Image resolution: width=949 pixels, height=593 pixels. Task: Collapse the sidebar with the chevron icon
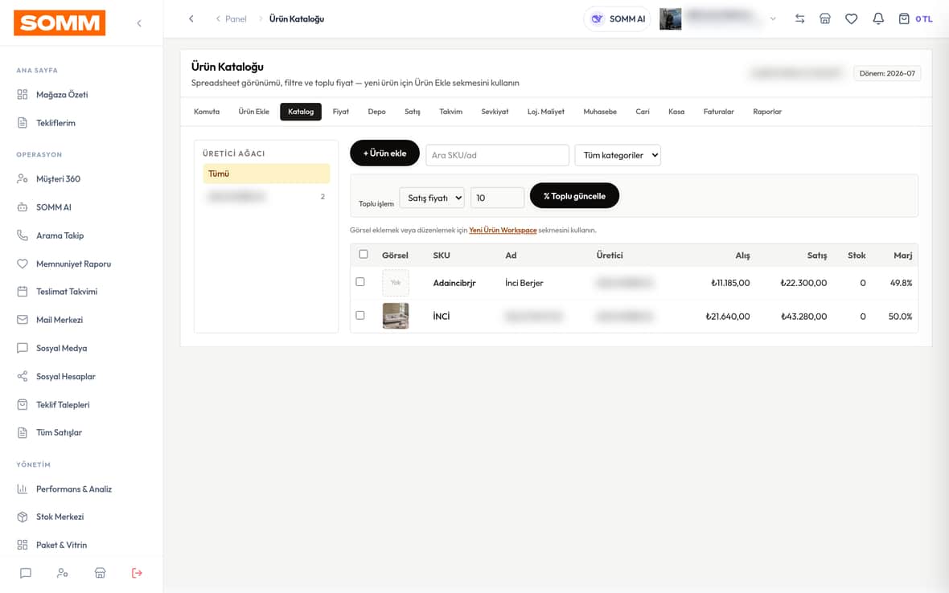click(x=139, y=23)
